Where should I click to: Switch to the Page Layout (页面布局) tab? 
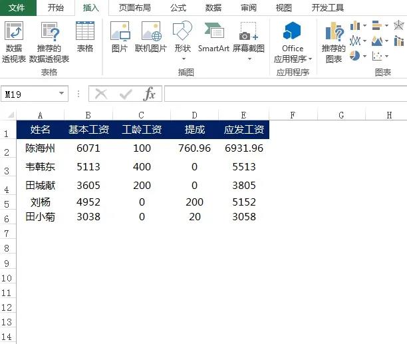[134, 8]
